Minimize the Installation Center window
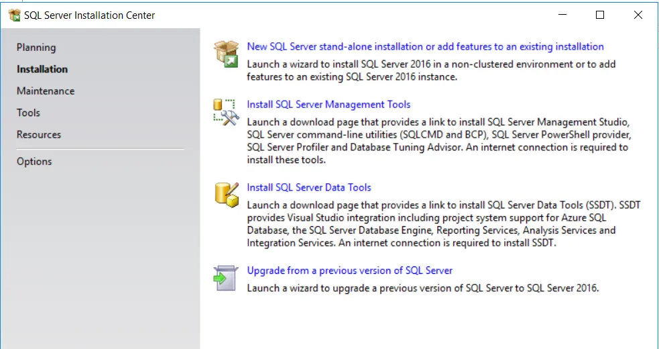Image resolution: width=659 pixels, height=349 pixels. click(x=562, y=15)
